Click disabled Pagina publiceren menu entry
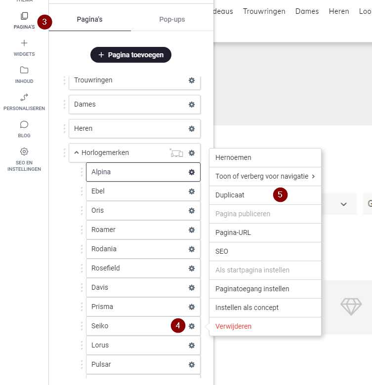Image resolution: width=372 pixels, height=385 pixels. point(265,214)
